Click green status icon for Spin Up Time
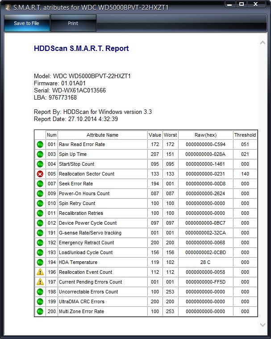The height and width of the screenshot is (339, 271). click(x=40, y=154)
